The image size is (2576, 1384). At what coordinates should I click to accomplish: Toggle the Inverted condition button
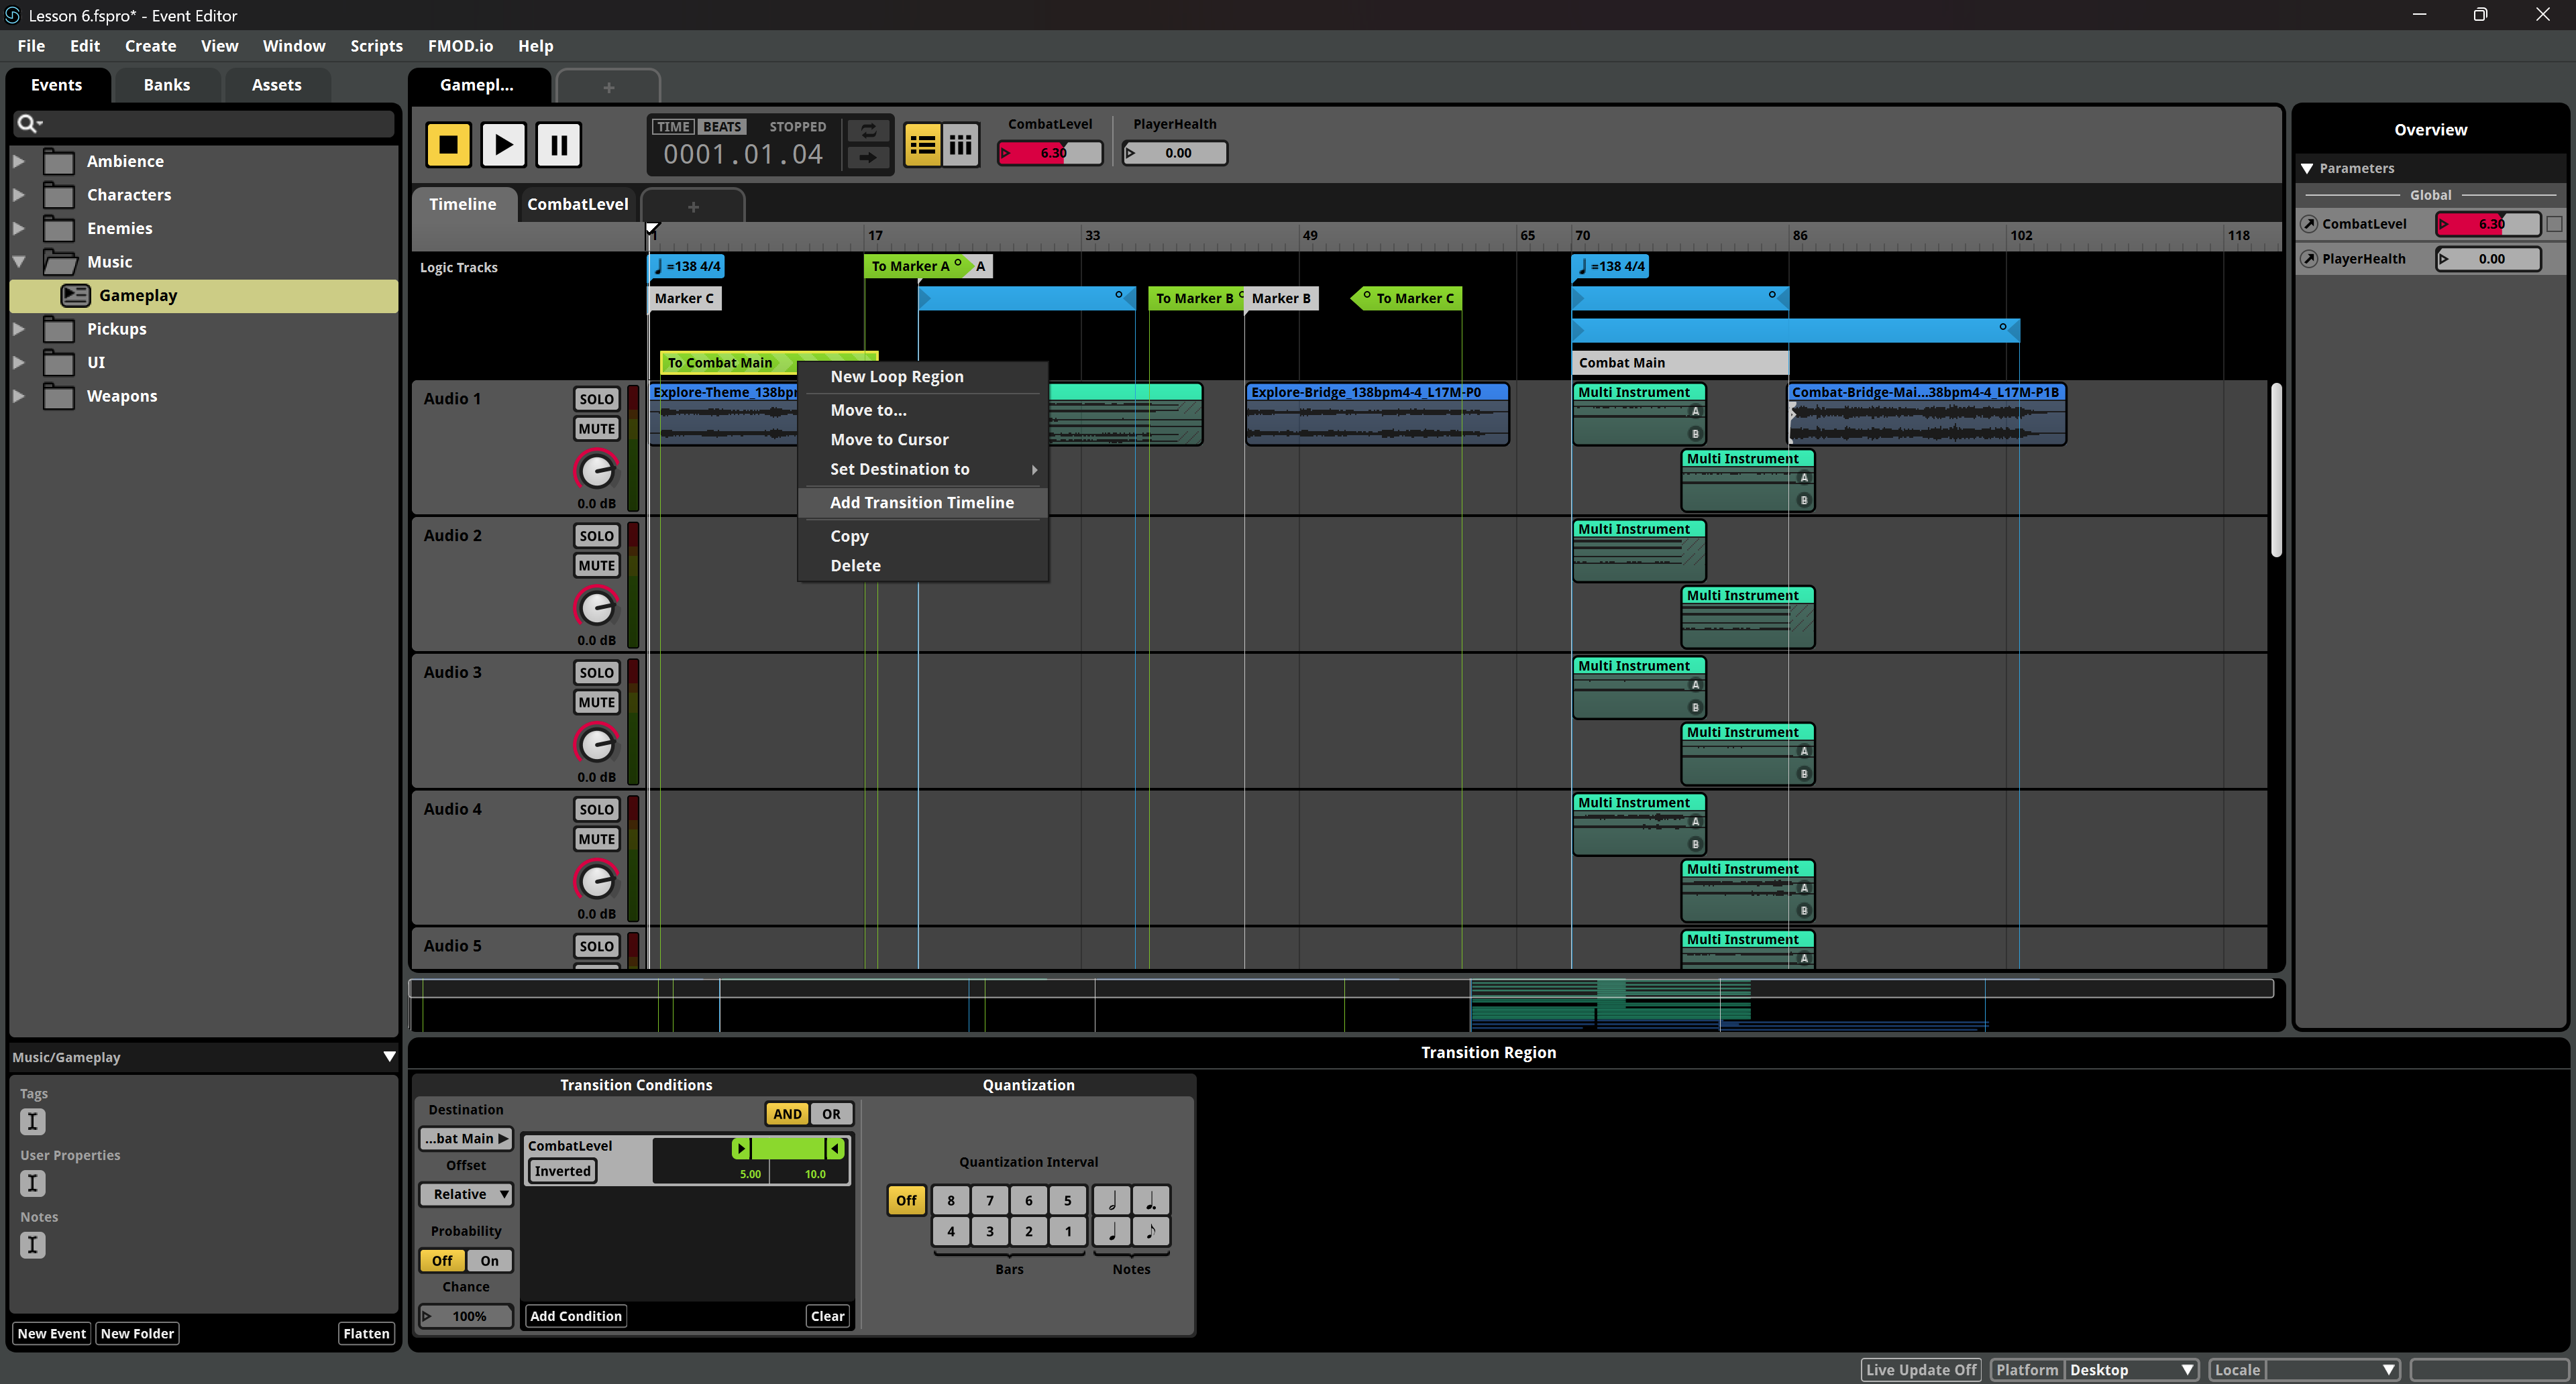click(x=562, y=1171)
